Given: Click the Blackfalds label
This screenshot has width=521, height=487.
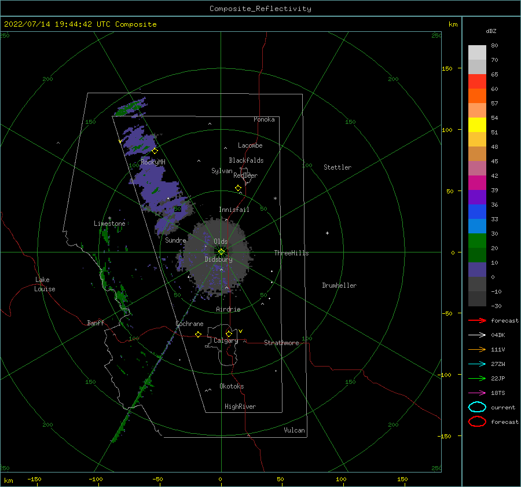Looking at the screenshot, I should (246, 160).
